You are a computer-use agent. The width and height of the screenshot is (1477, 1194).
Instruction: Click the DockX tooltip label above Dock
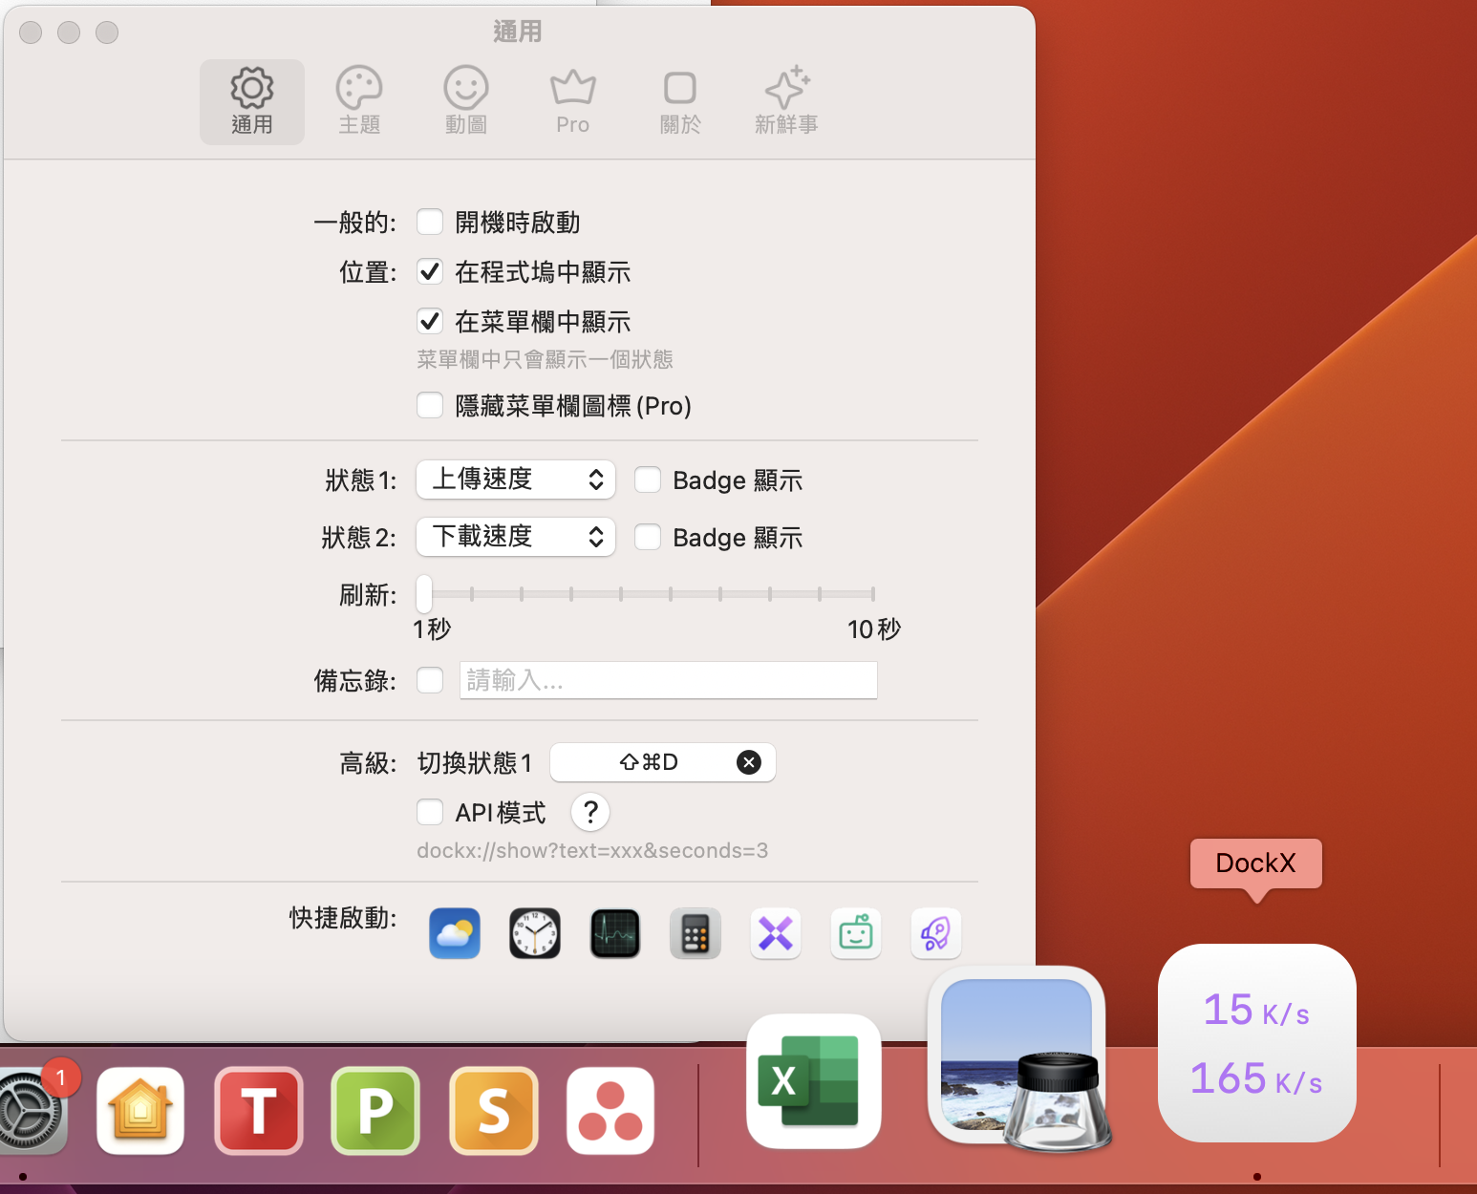click(x=1256, y=864)
